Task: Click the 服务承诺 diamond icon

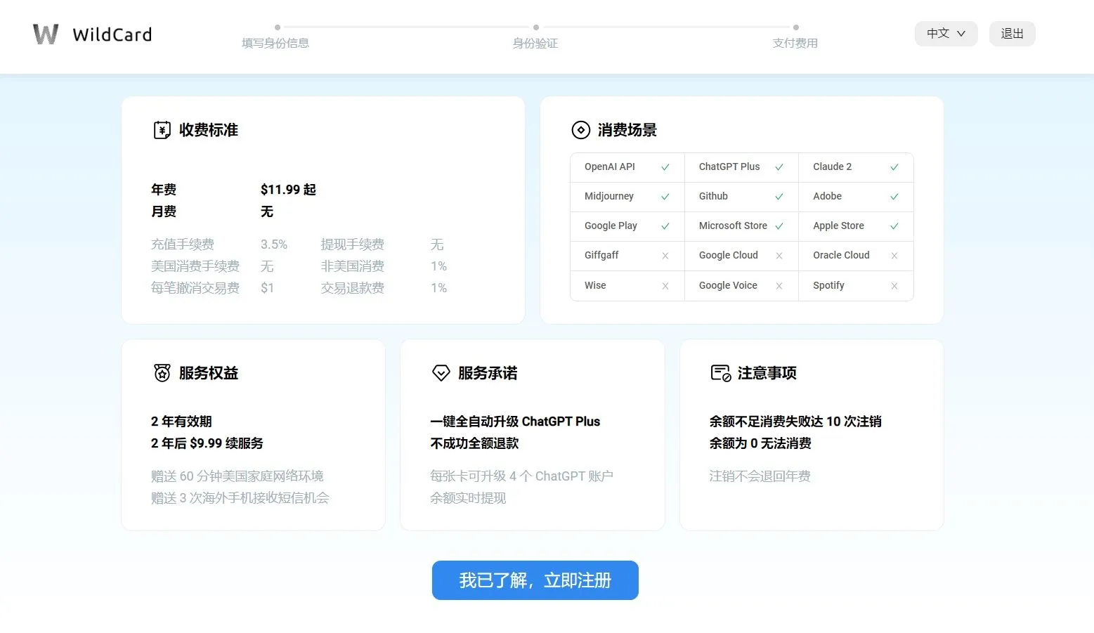Action: 441,373
